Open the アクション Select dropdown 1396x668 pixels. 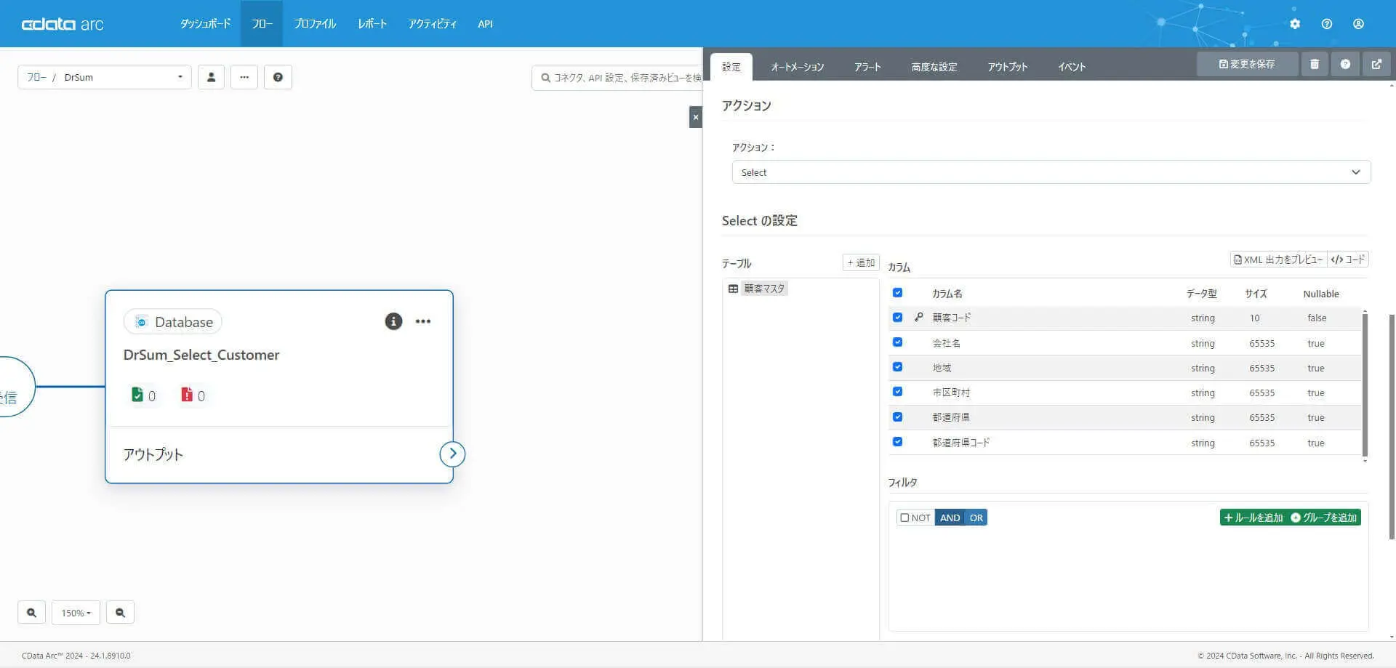tap(1051, 172)
